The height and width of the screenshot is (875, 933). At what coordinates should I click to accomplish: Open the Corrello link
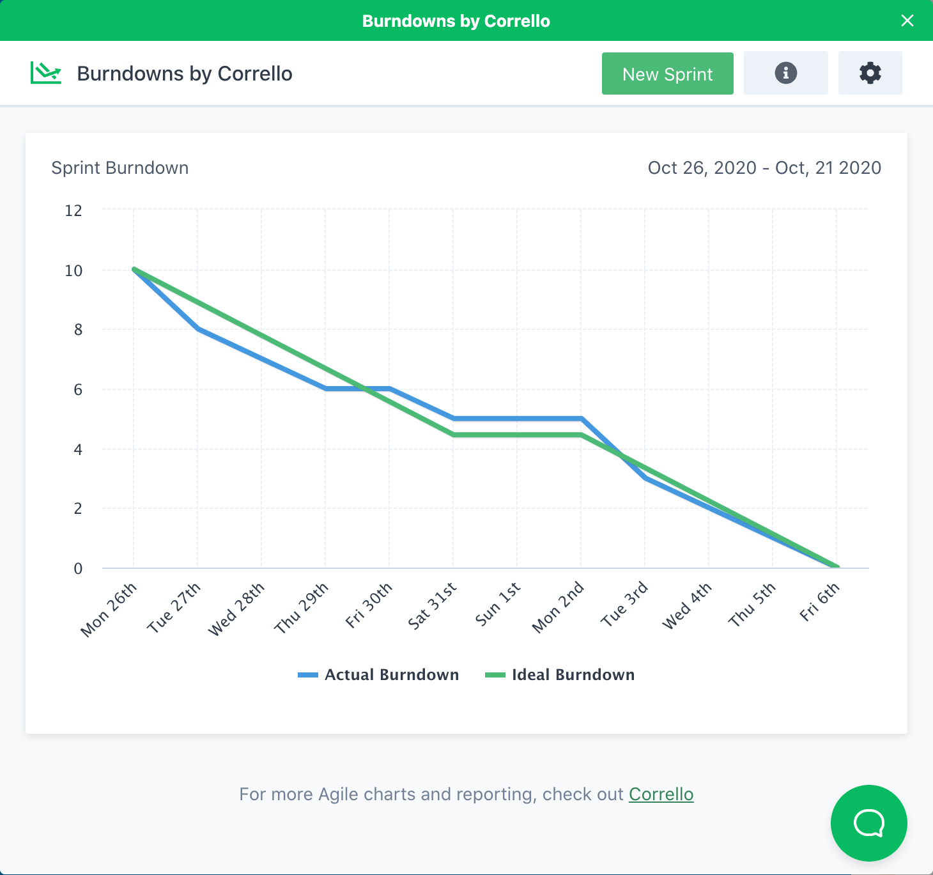coord(661,794)
